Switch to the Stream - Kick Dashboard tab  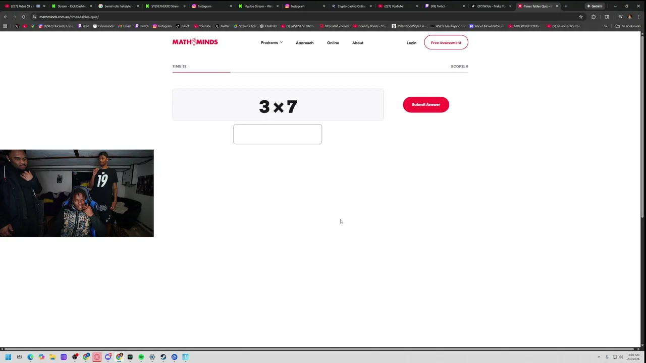[72, 6]
